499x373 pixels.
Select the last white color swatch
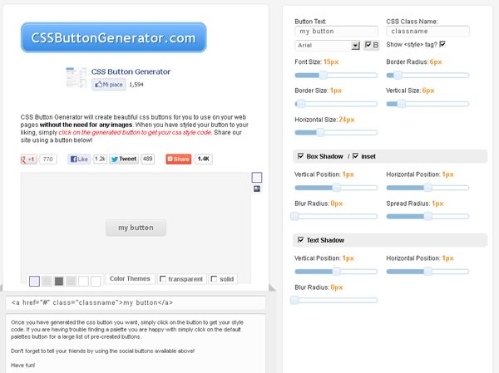[96, 281]
